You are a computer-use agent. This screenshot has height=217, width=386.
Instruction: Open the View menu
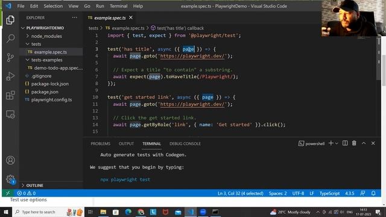pos(74,6)
